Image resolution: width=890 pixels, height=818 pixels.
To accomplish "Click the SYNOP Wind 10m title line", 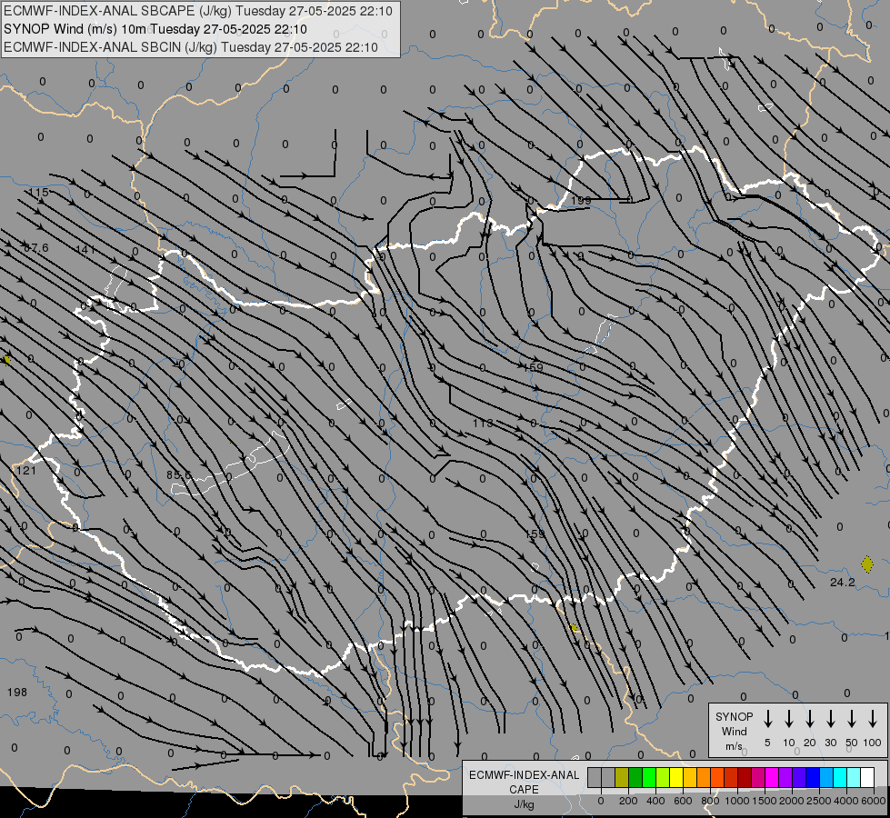I will 155,29.
